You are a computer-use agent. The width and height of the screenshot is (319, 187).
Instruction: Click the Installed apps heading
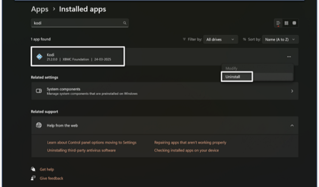pyautogui.click(x=83, y=9)
